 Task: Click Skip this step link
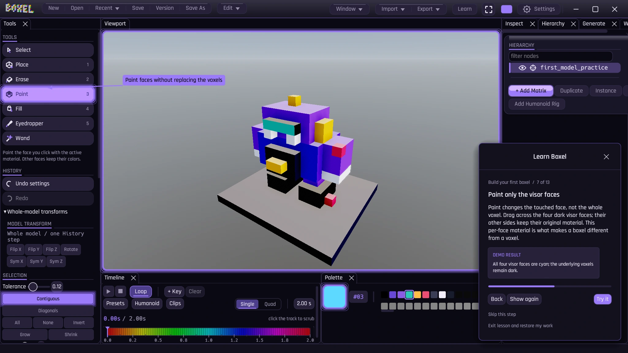pos(502,314)
